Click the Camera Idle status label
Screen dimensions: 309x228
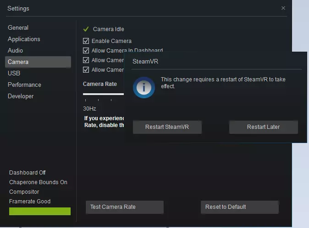coord(109,29)
